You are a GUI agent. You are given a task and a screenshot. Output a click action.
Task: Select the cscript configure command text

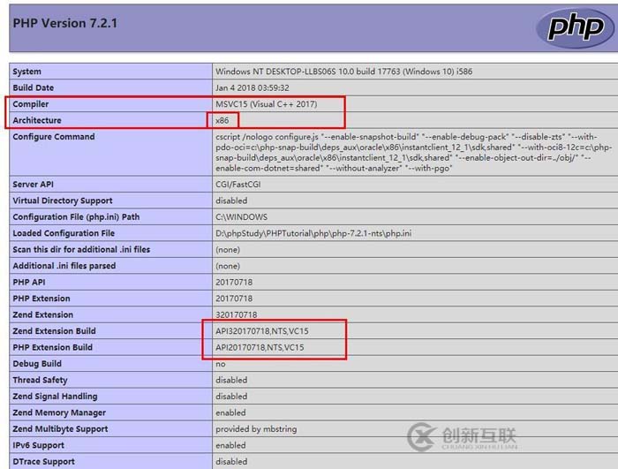coord(414,152)
